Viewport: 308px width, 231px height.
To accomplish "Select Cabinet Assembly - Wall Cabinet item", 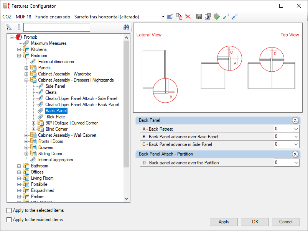I will [67, 135].
